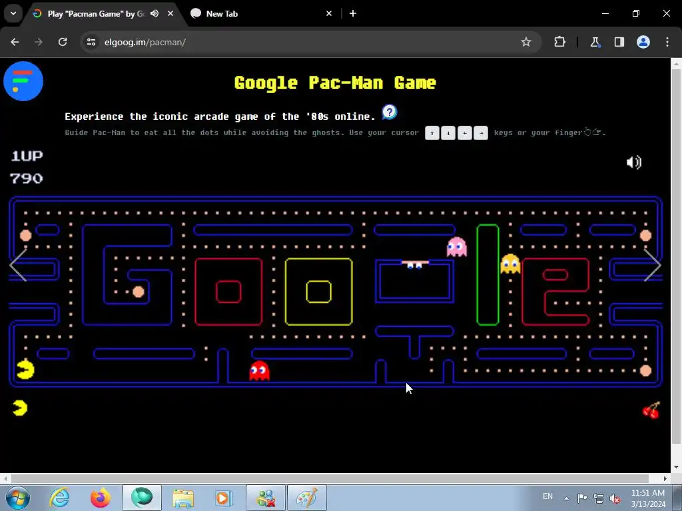Close the Pacman Game tab
The width and height of the screenshot is (682, 511).
point(170,13)
